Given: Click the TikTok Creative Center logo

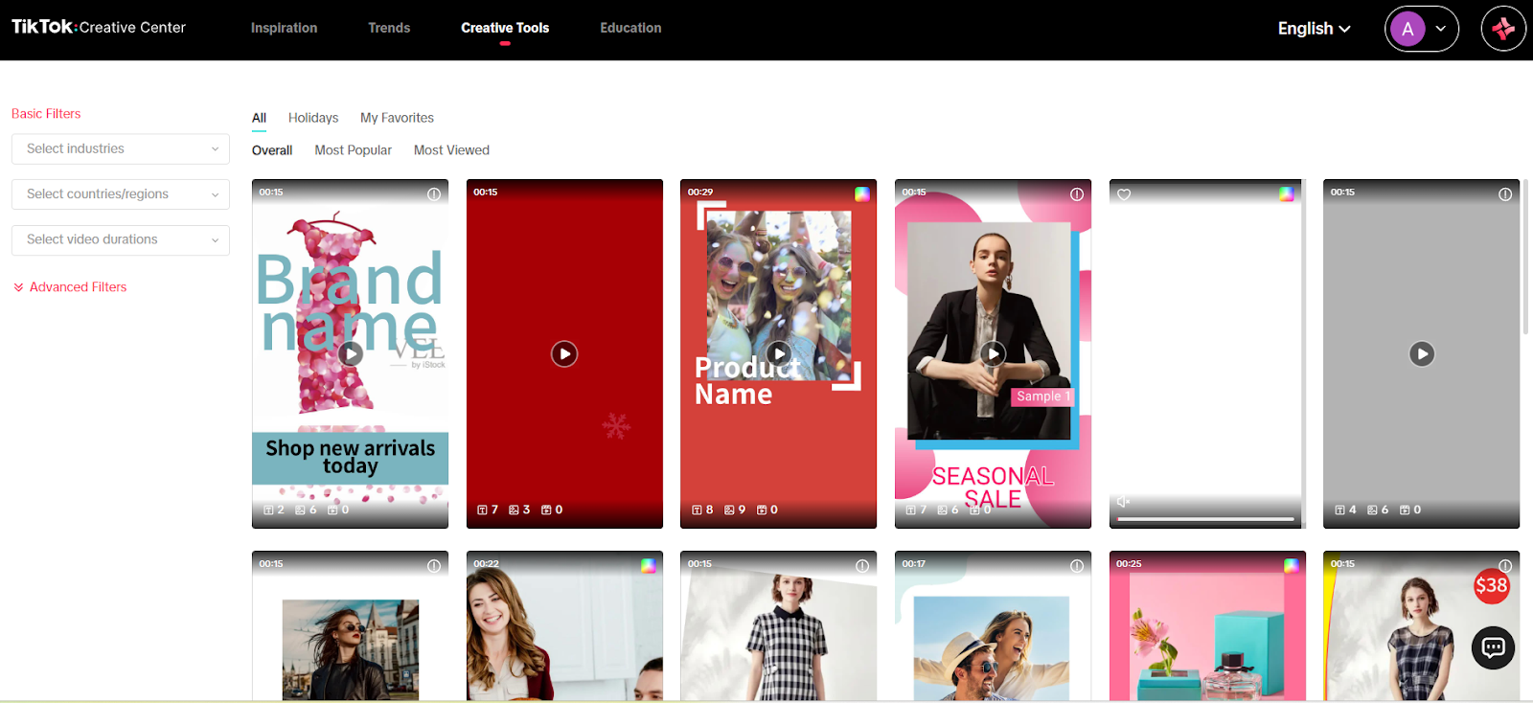Looking at the screenshot, I should tap(99, 27).
